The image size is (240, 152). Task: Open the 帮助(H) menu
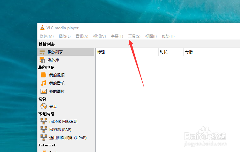[x=168, y=36]
